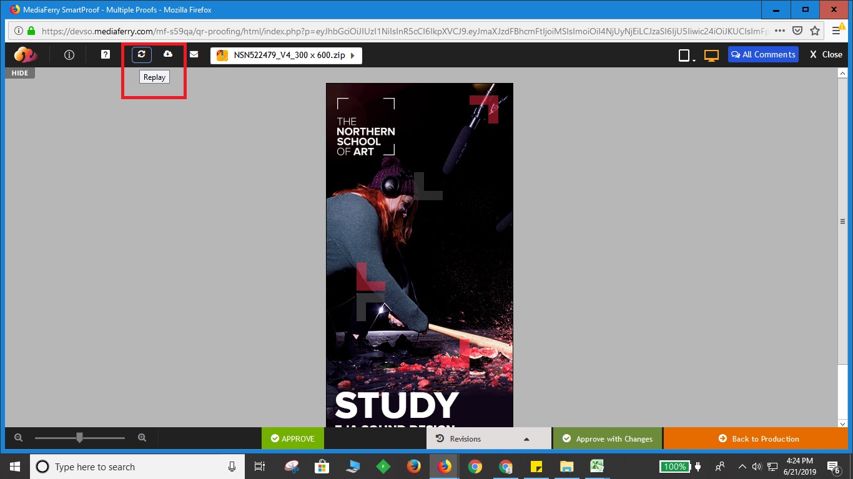Image resolution: width=853 pixels, height=479 pixels.
Task: Open the info icon in the proofing toolbar
Action: click(69, 55)
